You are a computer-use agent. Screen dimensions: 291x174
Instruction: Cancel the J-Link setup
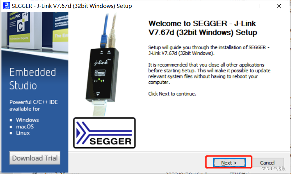click(267, 163)
